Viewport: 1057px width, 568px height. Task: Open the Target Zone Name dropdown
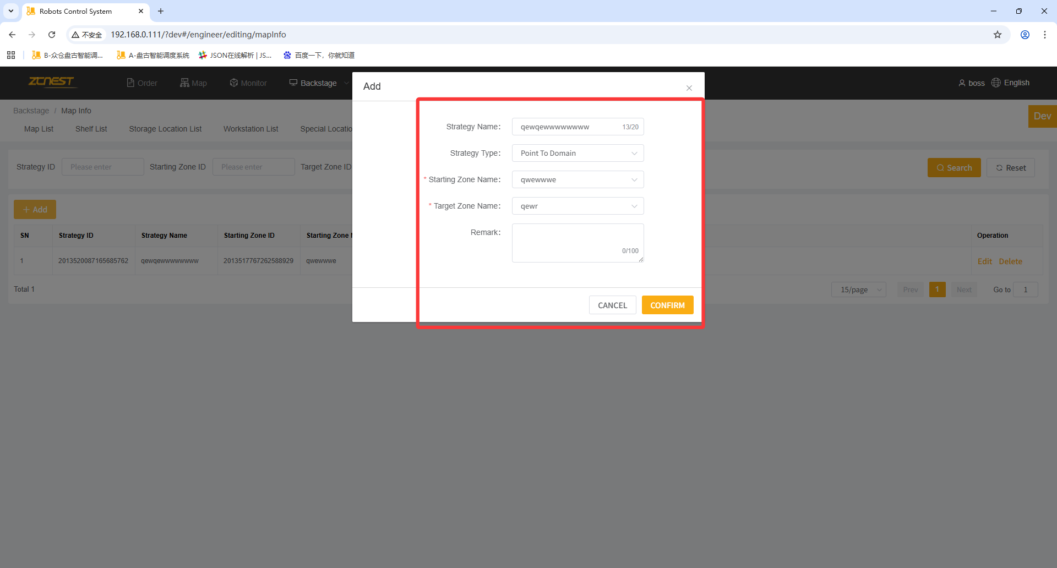(577, 206)
